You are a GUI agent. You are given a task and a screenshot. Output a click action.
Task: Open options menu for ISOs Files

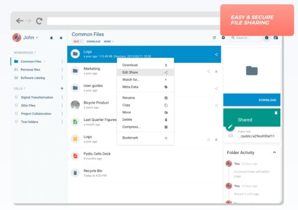coord(62,105)
